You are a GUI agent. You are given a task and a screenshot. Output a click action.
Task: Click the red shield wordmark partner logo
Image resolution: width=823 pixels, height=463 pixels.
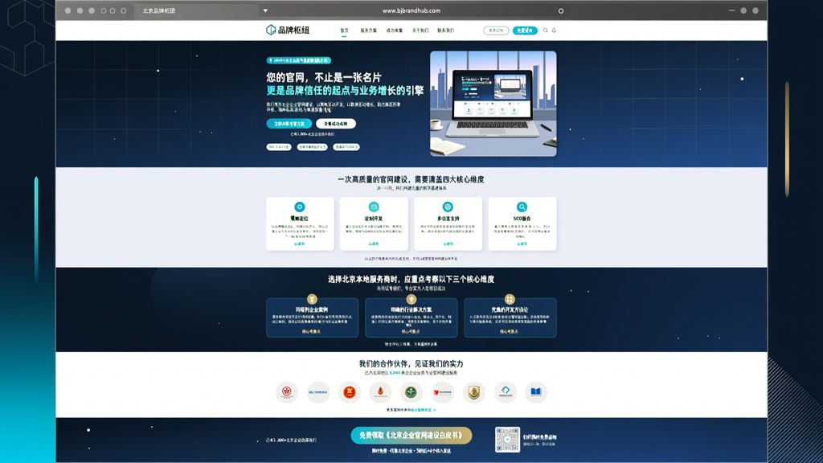click(443, 392)
